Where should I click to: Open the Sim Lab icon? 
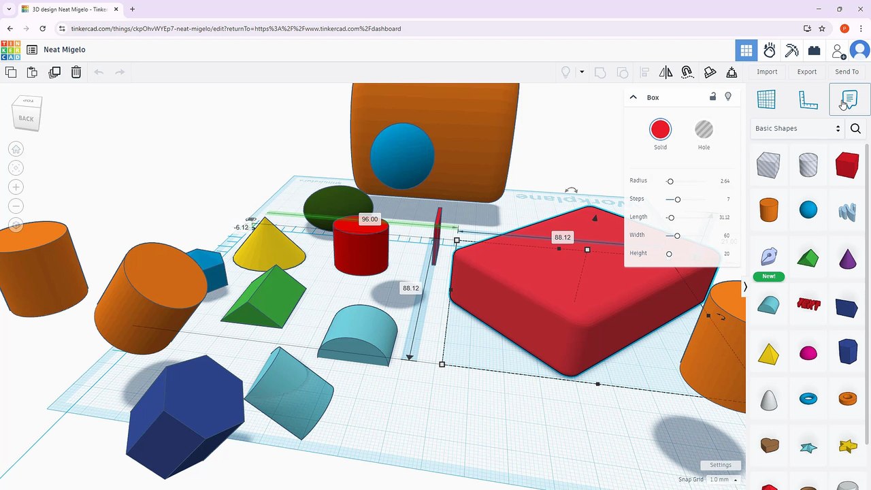tap(770, 50)
